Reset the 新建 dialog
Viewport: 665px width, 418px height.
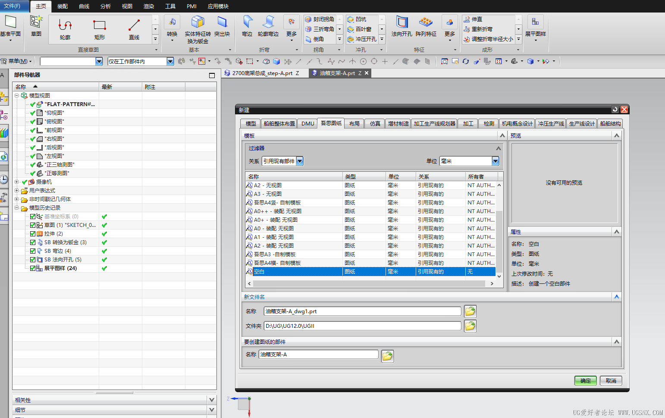(615, 110)
